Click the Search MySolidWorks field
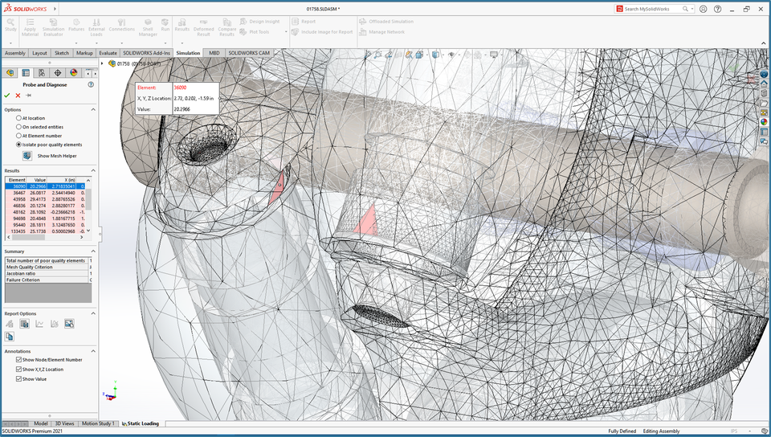This screenshot has height=437, width=771. (653, 9)
